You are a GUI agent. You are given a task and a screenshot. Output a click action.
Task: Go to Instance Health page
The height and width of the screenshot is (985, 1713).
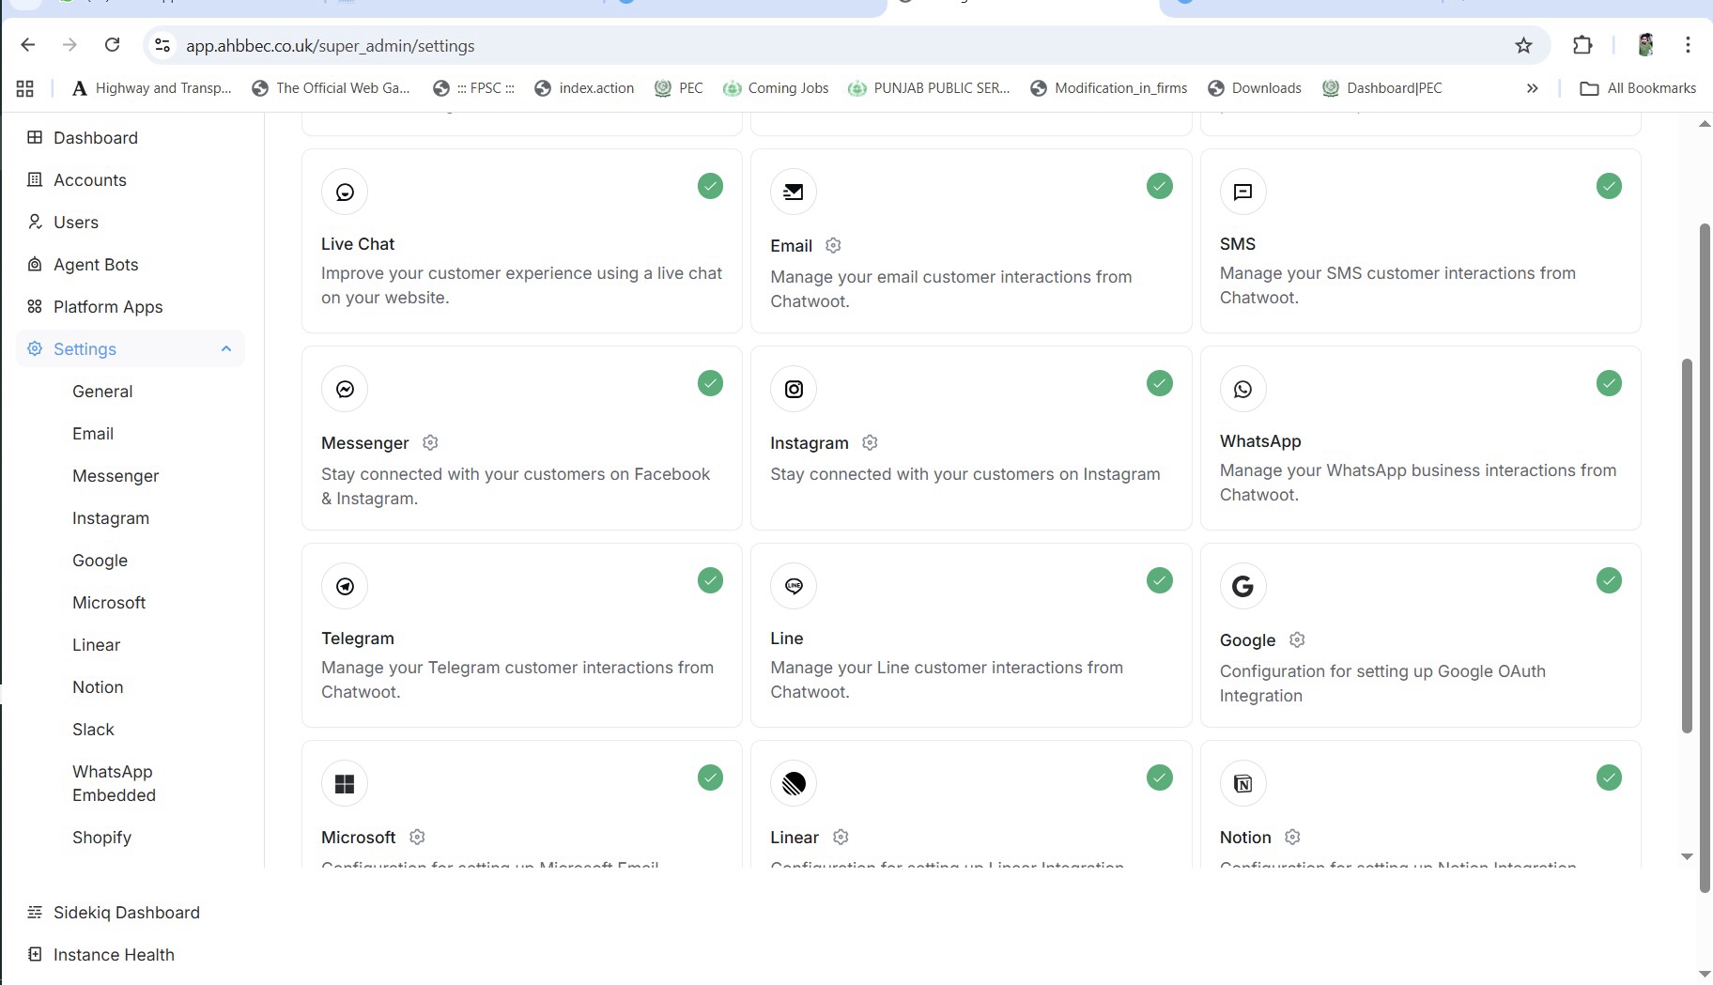pos(114,954)
